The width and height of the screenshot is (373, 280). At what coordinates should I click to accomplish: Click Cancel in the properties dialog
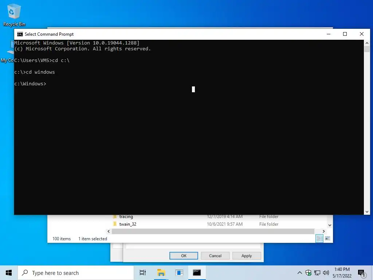pyautogui.click(x=215, y=256)
